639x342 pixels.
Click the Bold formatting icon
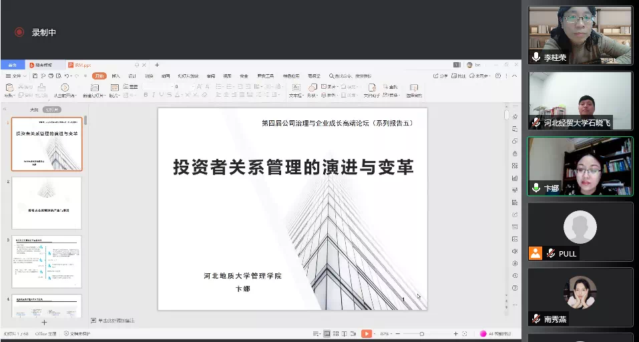point(146,95)
